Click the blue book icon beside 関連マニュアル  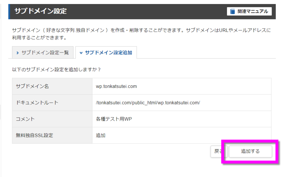pos(232,12)
